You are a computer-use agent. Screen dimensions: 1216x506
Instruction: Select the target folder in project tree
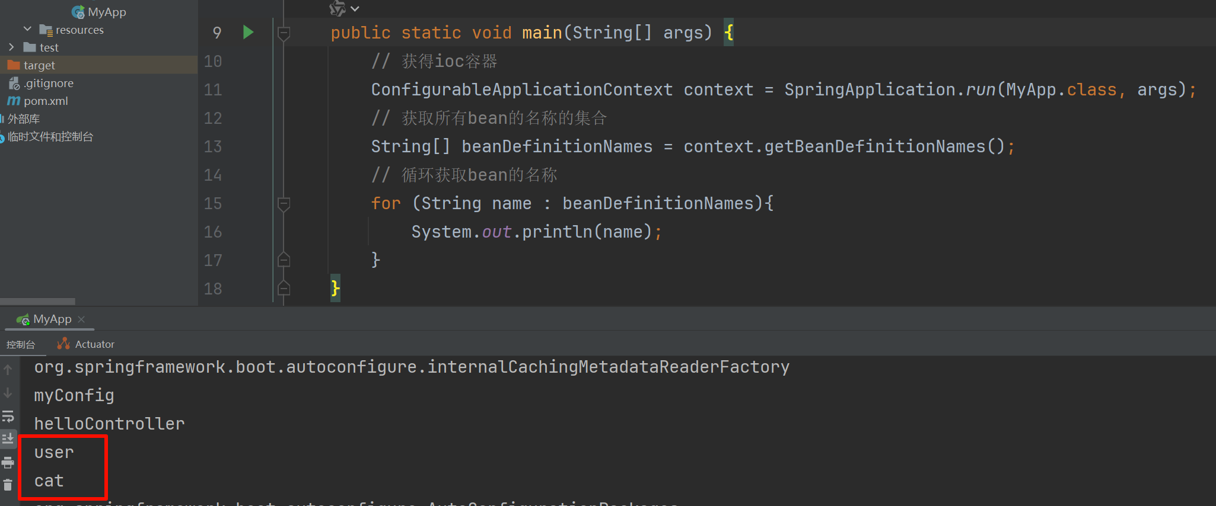39,65
